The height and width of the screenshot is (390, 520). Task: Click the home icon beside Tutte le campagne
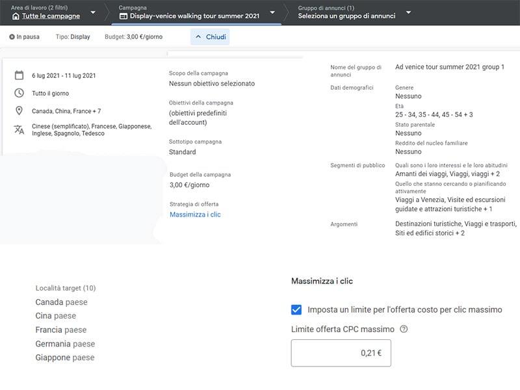16,16
